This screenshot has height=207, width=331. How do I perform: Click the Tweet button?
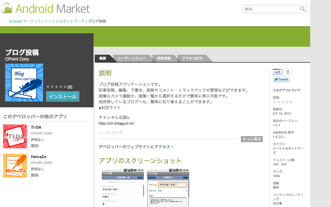[x=281, y=79]
